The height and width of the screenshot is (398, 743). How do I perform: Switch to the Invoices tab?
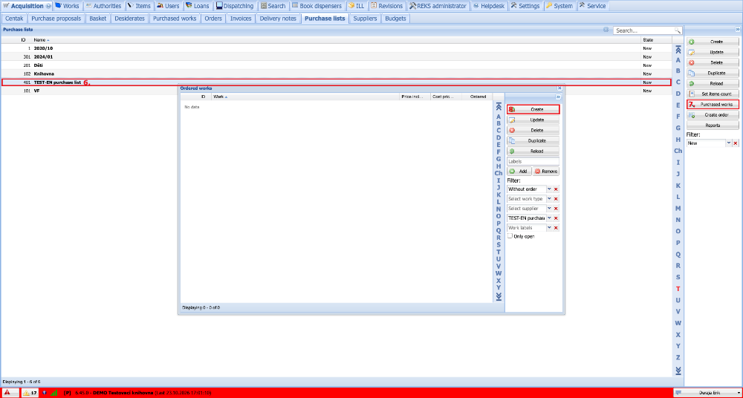(x=241, y=19)
